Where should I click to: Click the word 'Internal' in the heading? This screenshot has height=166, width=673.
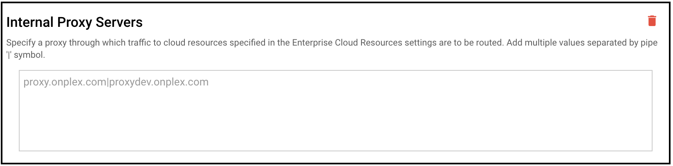(x=30, y=22)
